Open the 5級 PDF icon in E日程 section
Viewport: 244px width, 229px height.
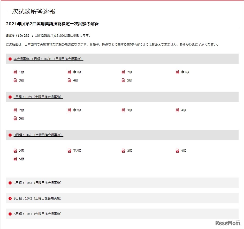(16, 118)
